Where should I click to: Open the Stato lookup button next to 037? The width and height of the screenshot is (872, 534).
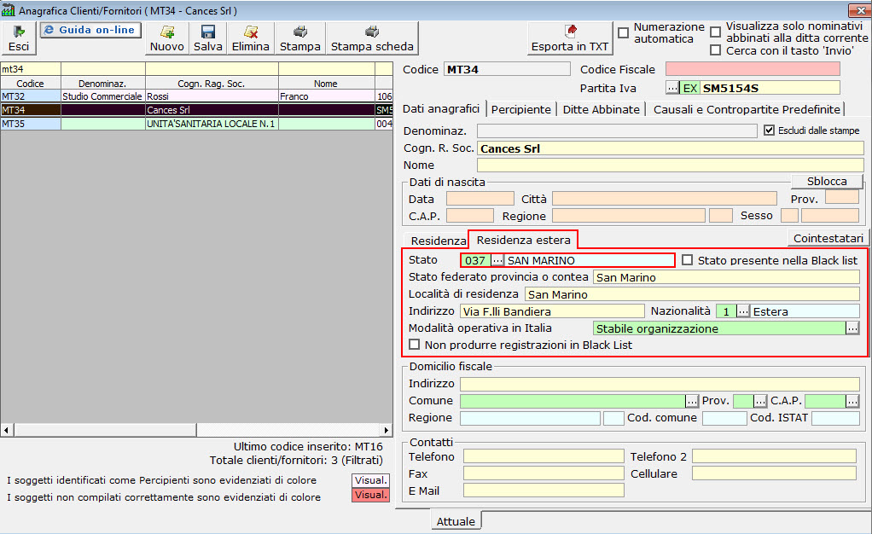497,260
